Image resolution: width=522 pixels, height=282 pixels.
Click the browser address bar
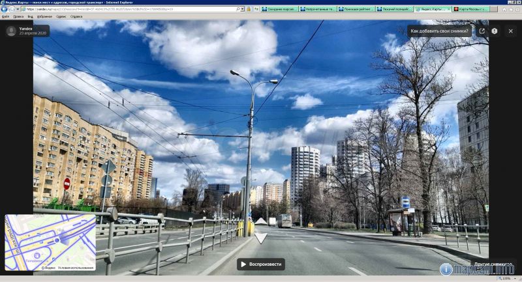click(x=130, y=9)
